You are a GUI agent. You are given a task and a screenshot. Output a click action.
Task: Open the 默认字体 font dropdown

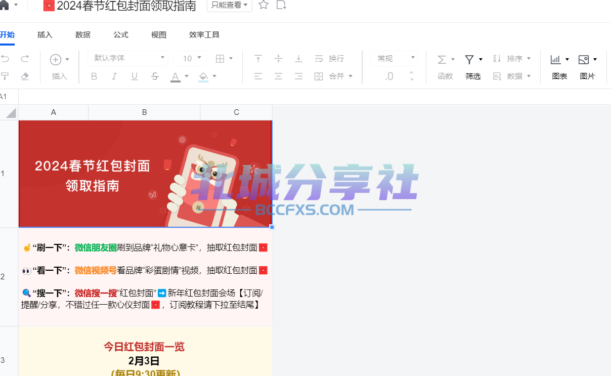(x=127, y=58)
